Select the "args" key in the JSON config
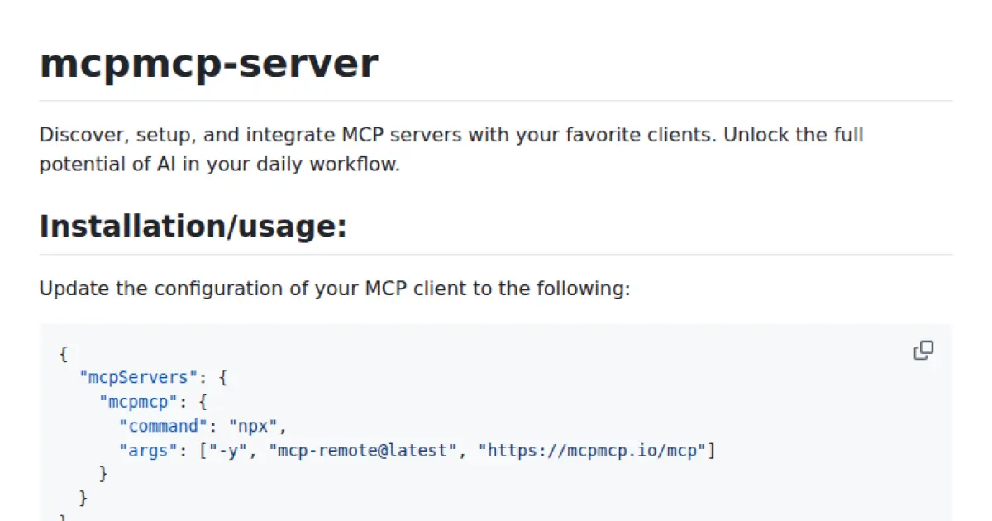 tap(149, 450)
